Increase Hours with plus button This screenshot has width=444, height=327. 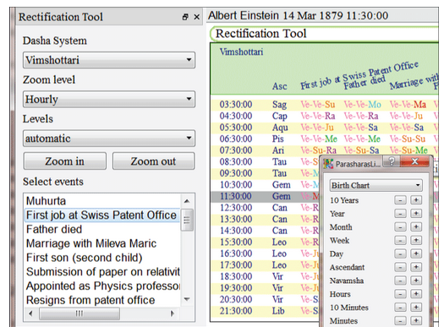coord(416,294)
